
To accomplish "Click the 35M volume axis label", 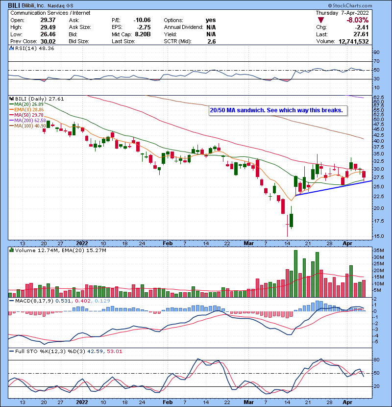I will [x=378, y=251].
